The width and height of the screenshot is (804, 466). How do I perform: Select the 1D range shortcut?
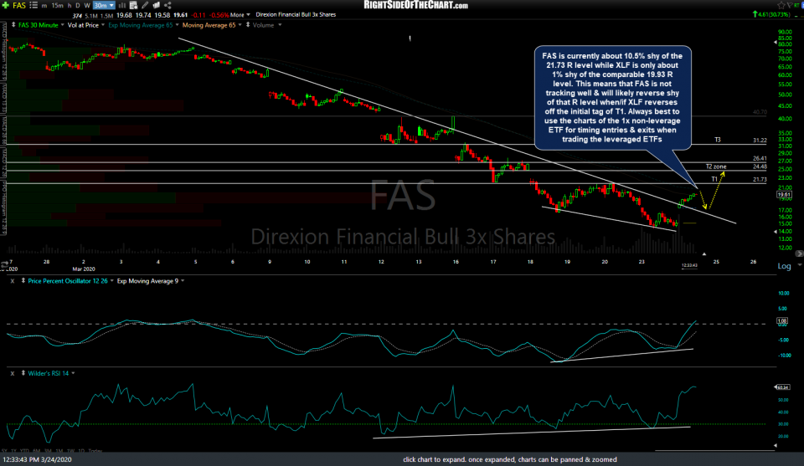[x=81, y=451]
